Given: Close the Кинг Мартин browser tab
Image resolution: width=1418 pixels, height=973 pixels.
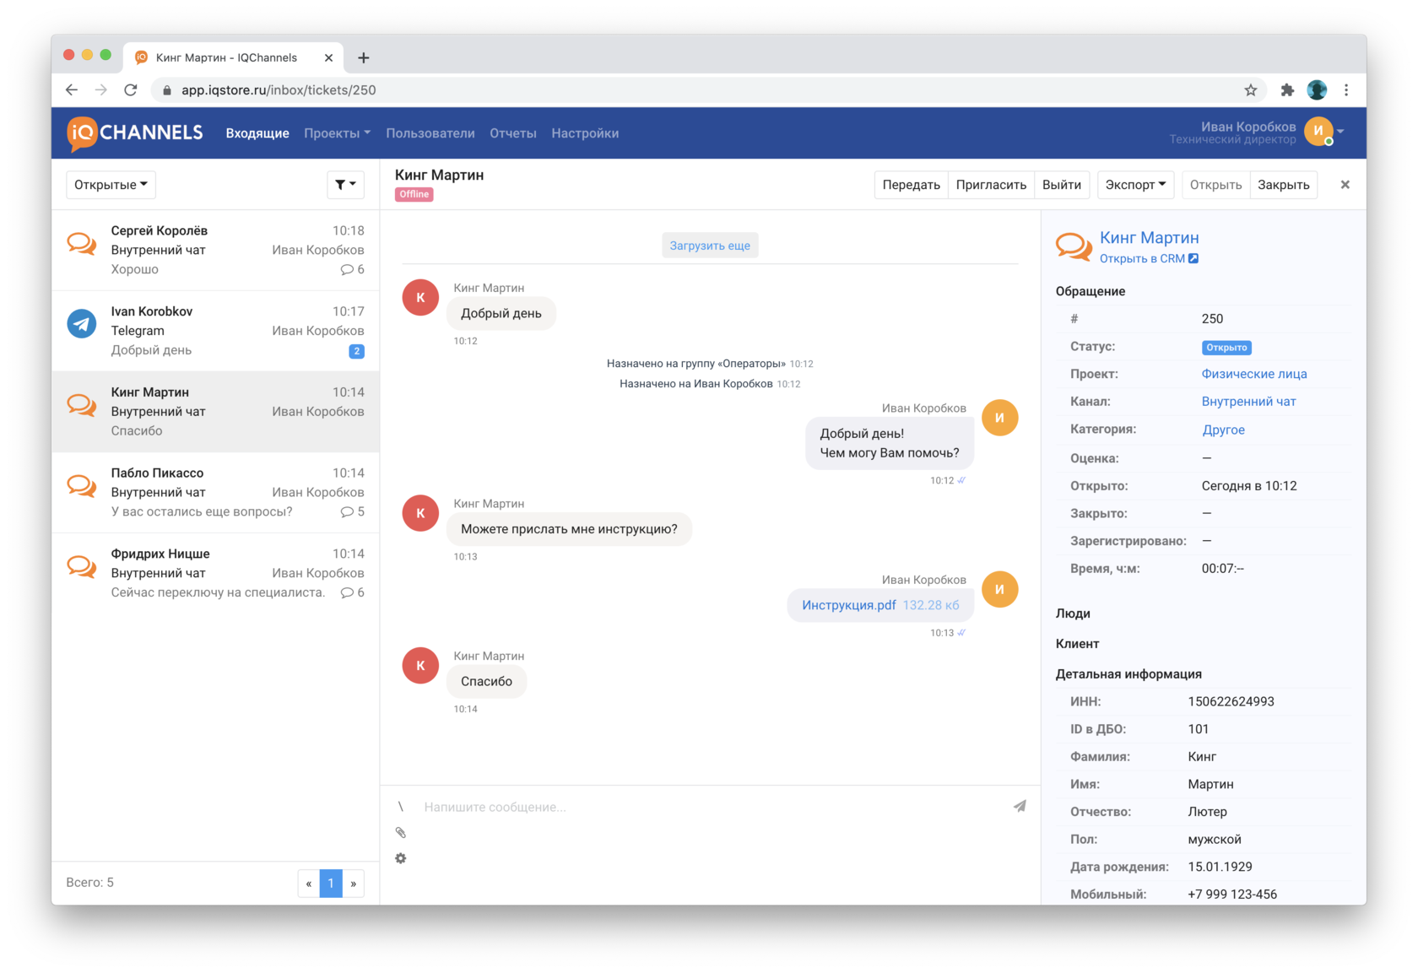Looking at the screenshot, I should pos(328,57).
